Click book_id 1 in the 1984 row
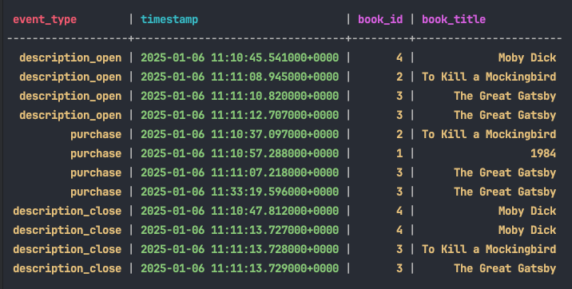 pos(399,153)
